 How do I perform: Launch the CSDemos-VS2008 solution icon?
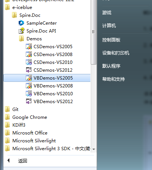pos(29,55)
